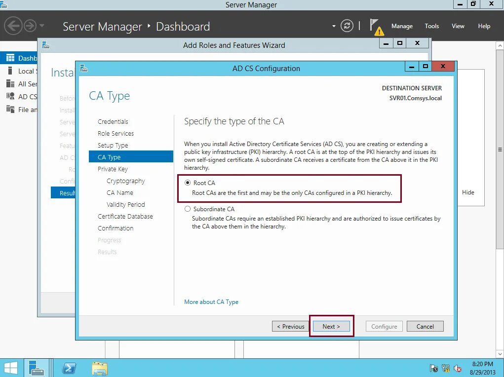Viewport: 504px width, 377px height.
Task: Open the More about CA Type link
Action: point(211,302)
